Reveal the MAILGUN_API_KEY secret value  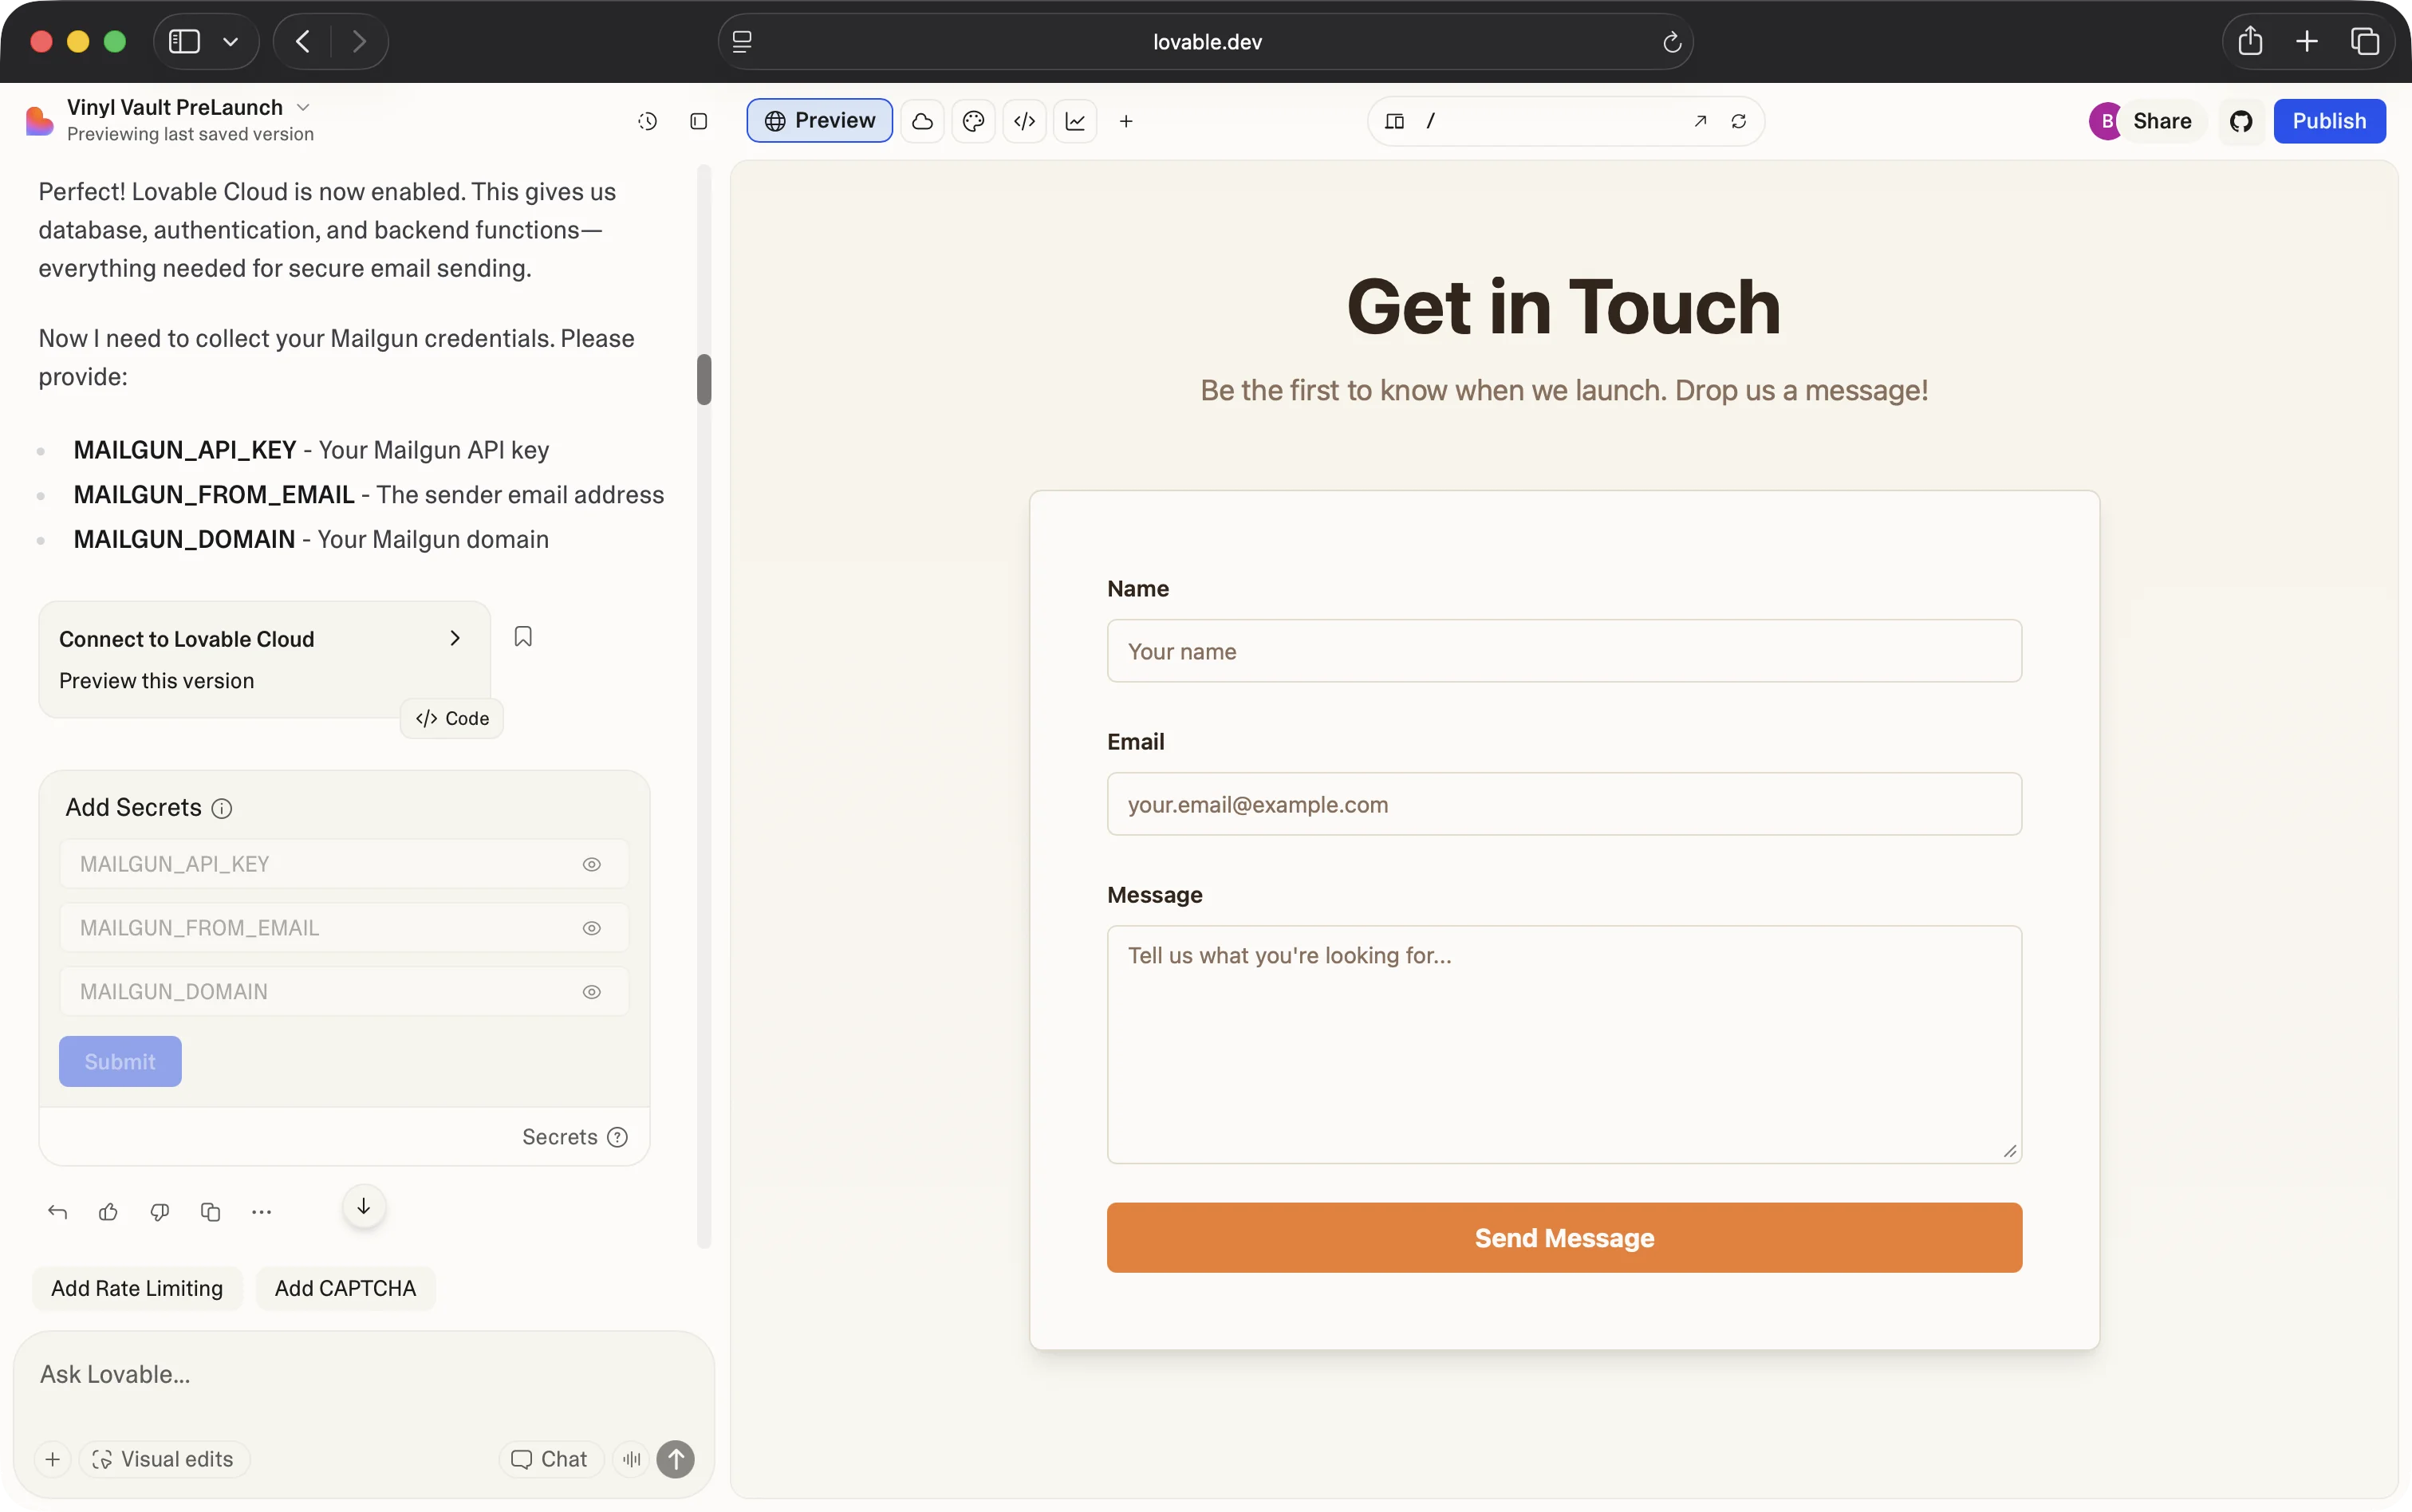592,864
